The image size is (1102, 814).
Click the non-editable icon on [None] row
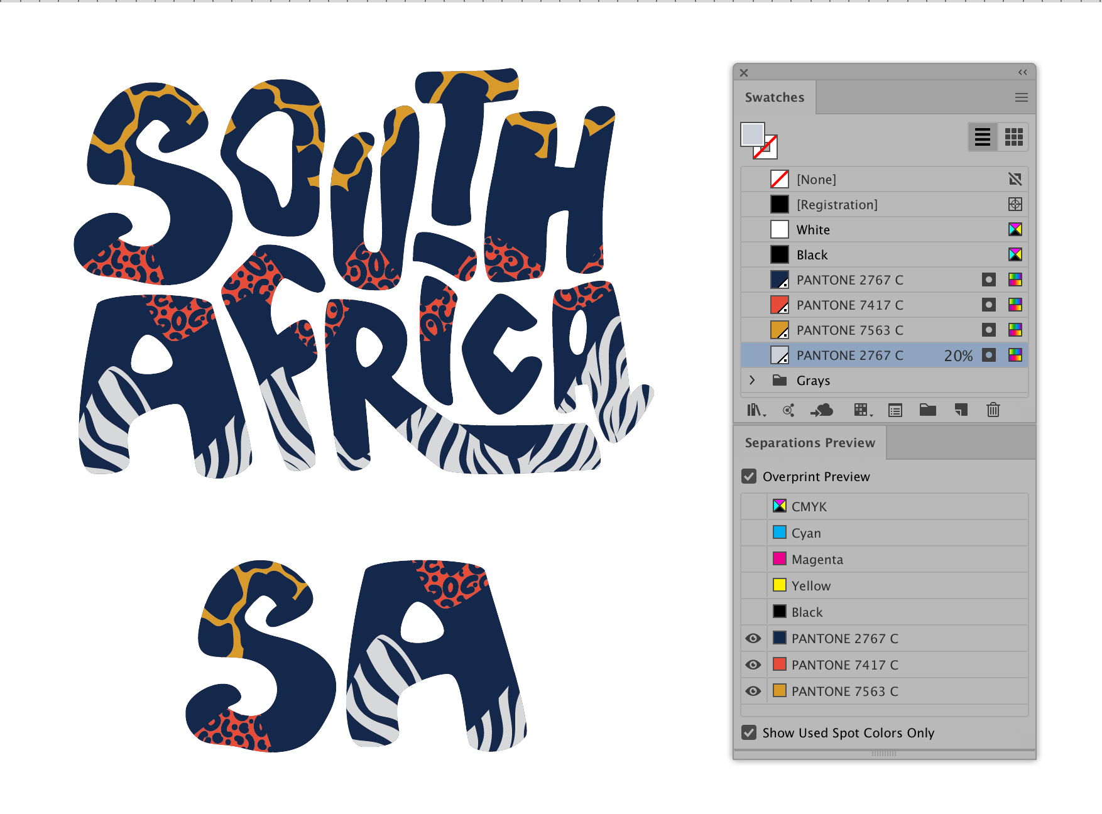tap(1015, 179)
